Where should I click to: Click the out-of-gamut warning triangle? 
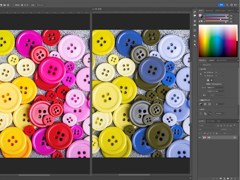200,21
